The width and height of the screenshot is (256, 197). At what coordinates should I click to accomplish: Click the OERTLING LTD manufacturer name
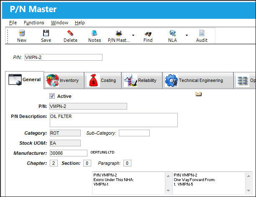(x=102, y=152)
